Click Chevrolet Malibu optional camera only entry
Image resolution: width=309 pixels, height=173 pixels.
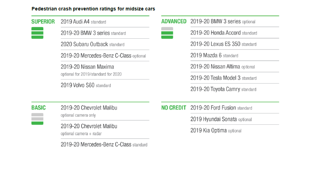pos(89,111)
